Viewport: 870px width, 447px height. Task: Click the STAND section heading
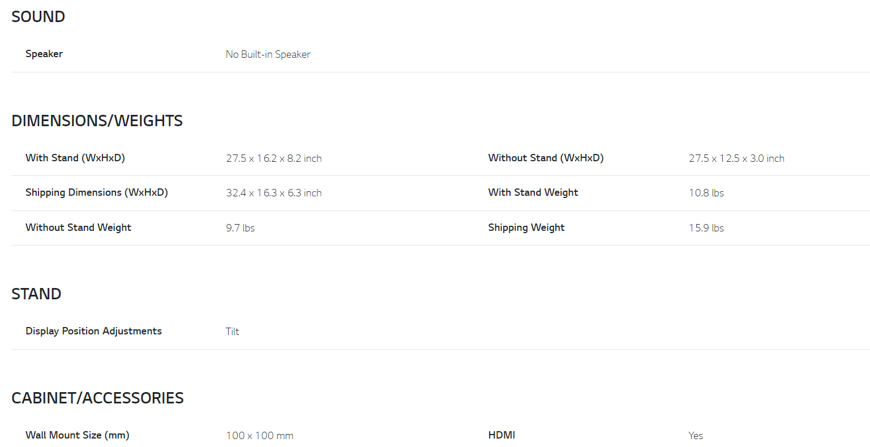coord(36,294)
